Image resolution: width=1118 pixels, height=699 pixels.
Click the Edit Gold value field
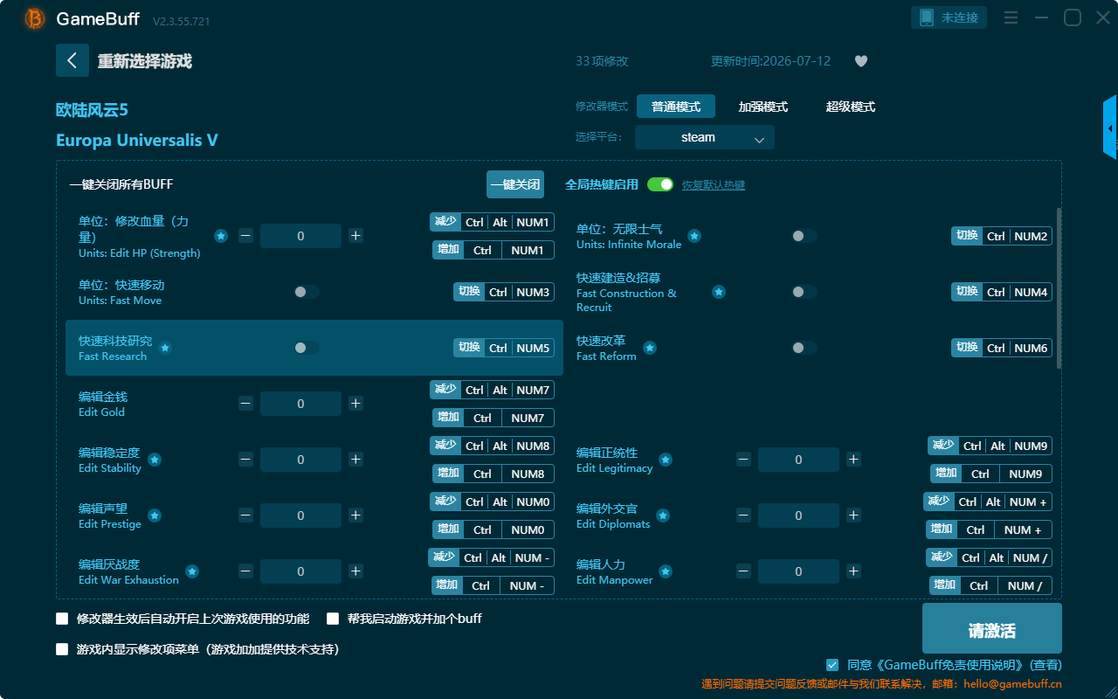click(x=300, y=404)
